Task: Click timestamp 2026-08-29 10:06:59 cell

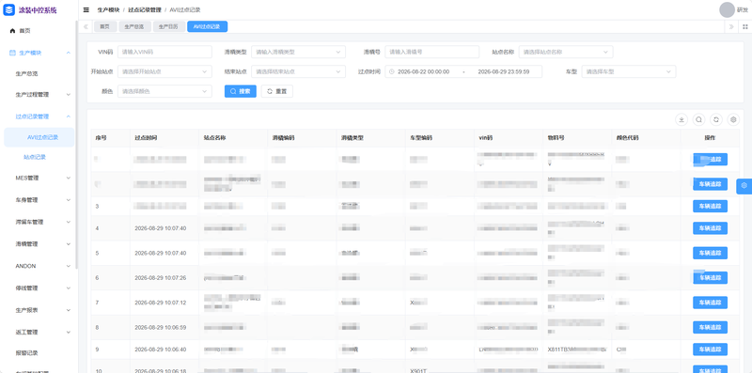Action: (160, 328)
